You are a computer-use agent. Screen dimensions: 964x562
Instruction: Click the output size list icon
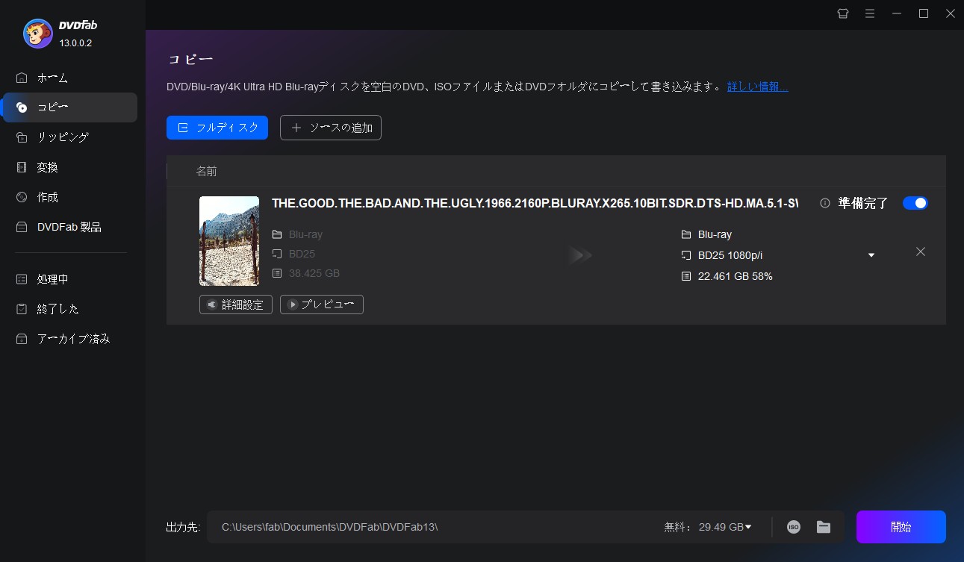point(686,276)
